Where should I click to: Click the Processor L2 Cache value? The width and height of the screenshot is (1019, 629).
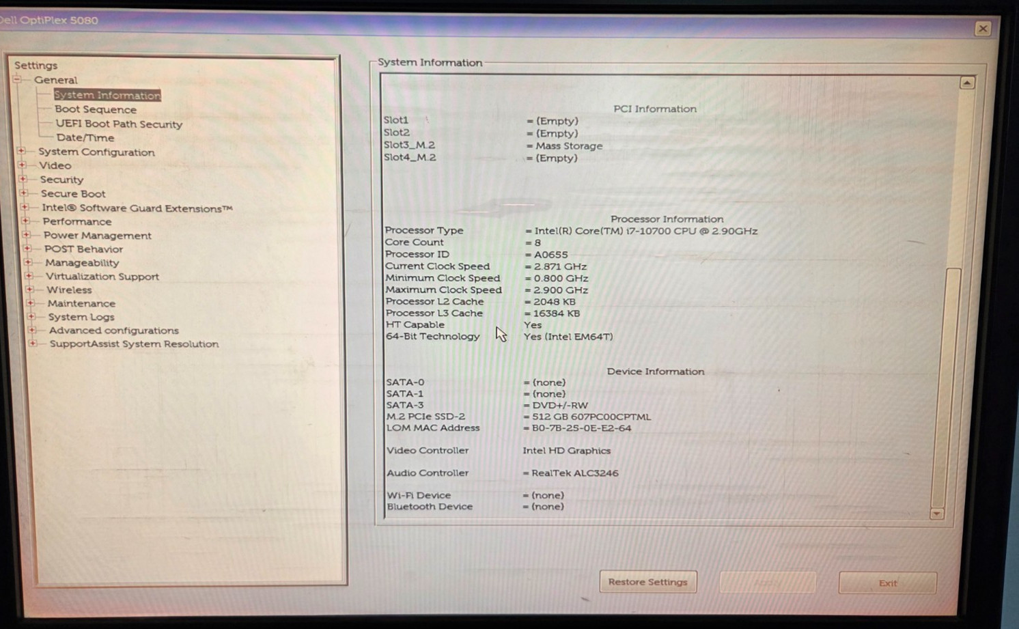point(555,302)
